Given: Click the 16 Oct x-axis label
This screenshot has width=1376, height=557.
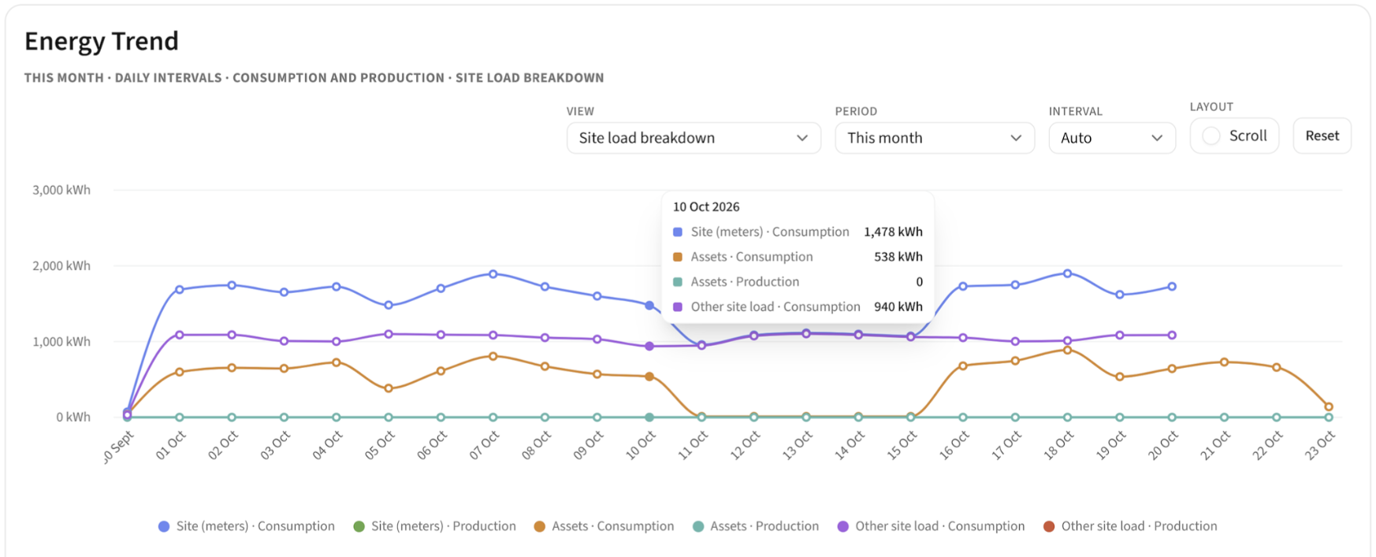Looking at the screenshot, I should pyautogui.click(x=954, y=446).
